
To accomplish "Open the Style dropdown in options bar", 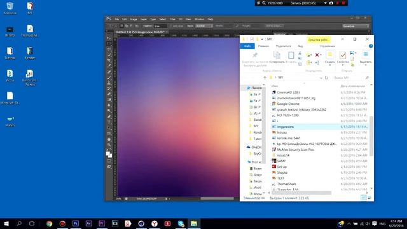I will 204,26.
